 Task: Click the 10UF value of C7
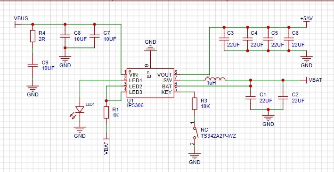point(110,39)
